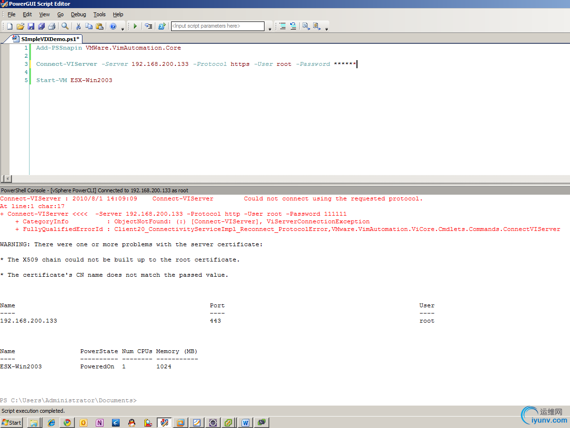Save all open scripts

pyautogui.click(x=42, y=26)
